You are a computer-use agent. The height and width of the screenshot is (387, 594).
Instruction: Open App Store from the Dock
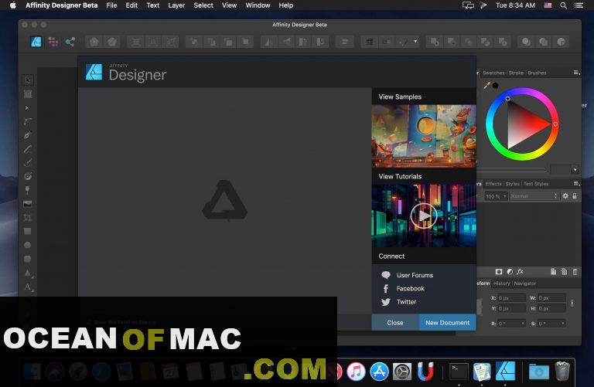pos(379,371)
